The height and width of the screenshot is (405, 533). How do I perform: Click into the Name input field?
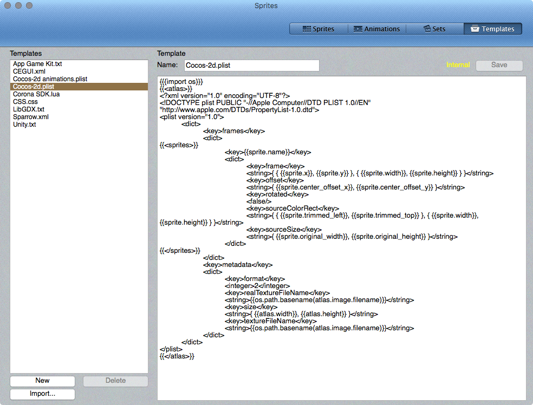[251, 65]
